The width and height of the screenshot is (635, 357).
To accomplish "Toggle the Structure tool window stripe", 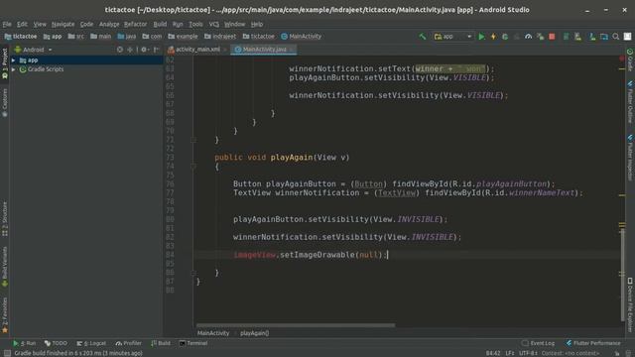I will click(5, 218).
